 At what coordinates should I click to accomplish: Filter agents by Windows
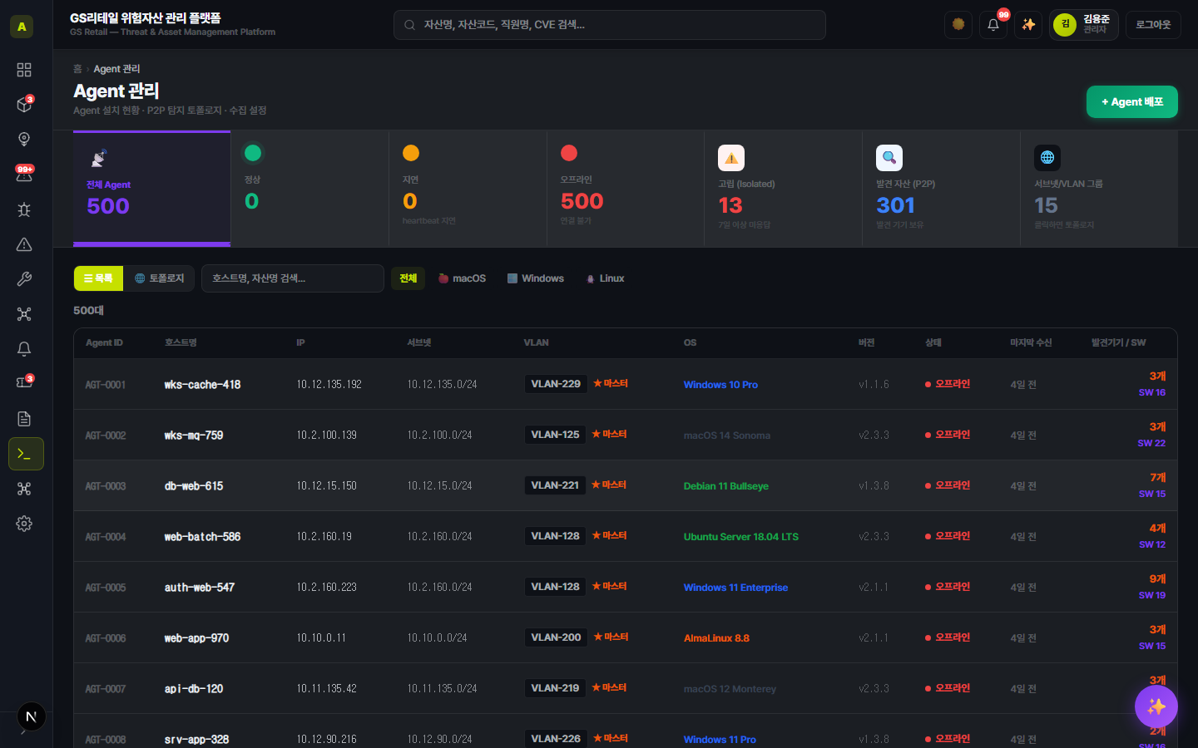pyautogui.click(x=536, y=278)
